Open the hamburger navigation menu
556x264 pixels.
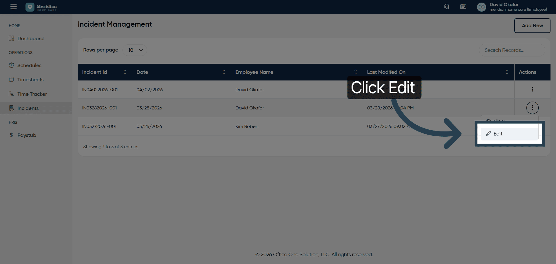(x=13, y=7)
